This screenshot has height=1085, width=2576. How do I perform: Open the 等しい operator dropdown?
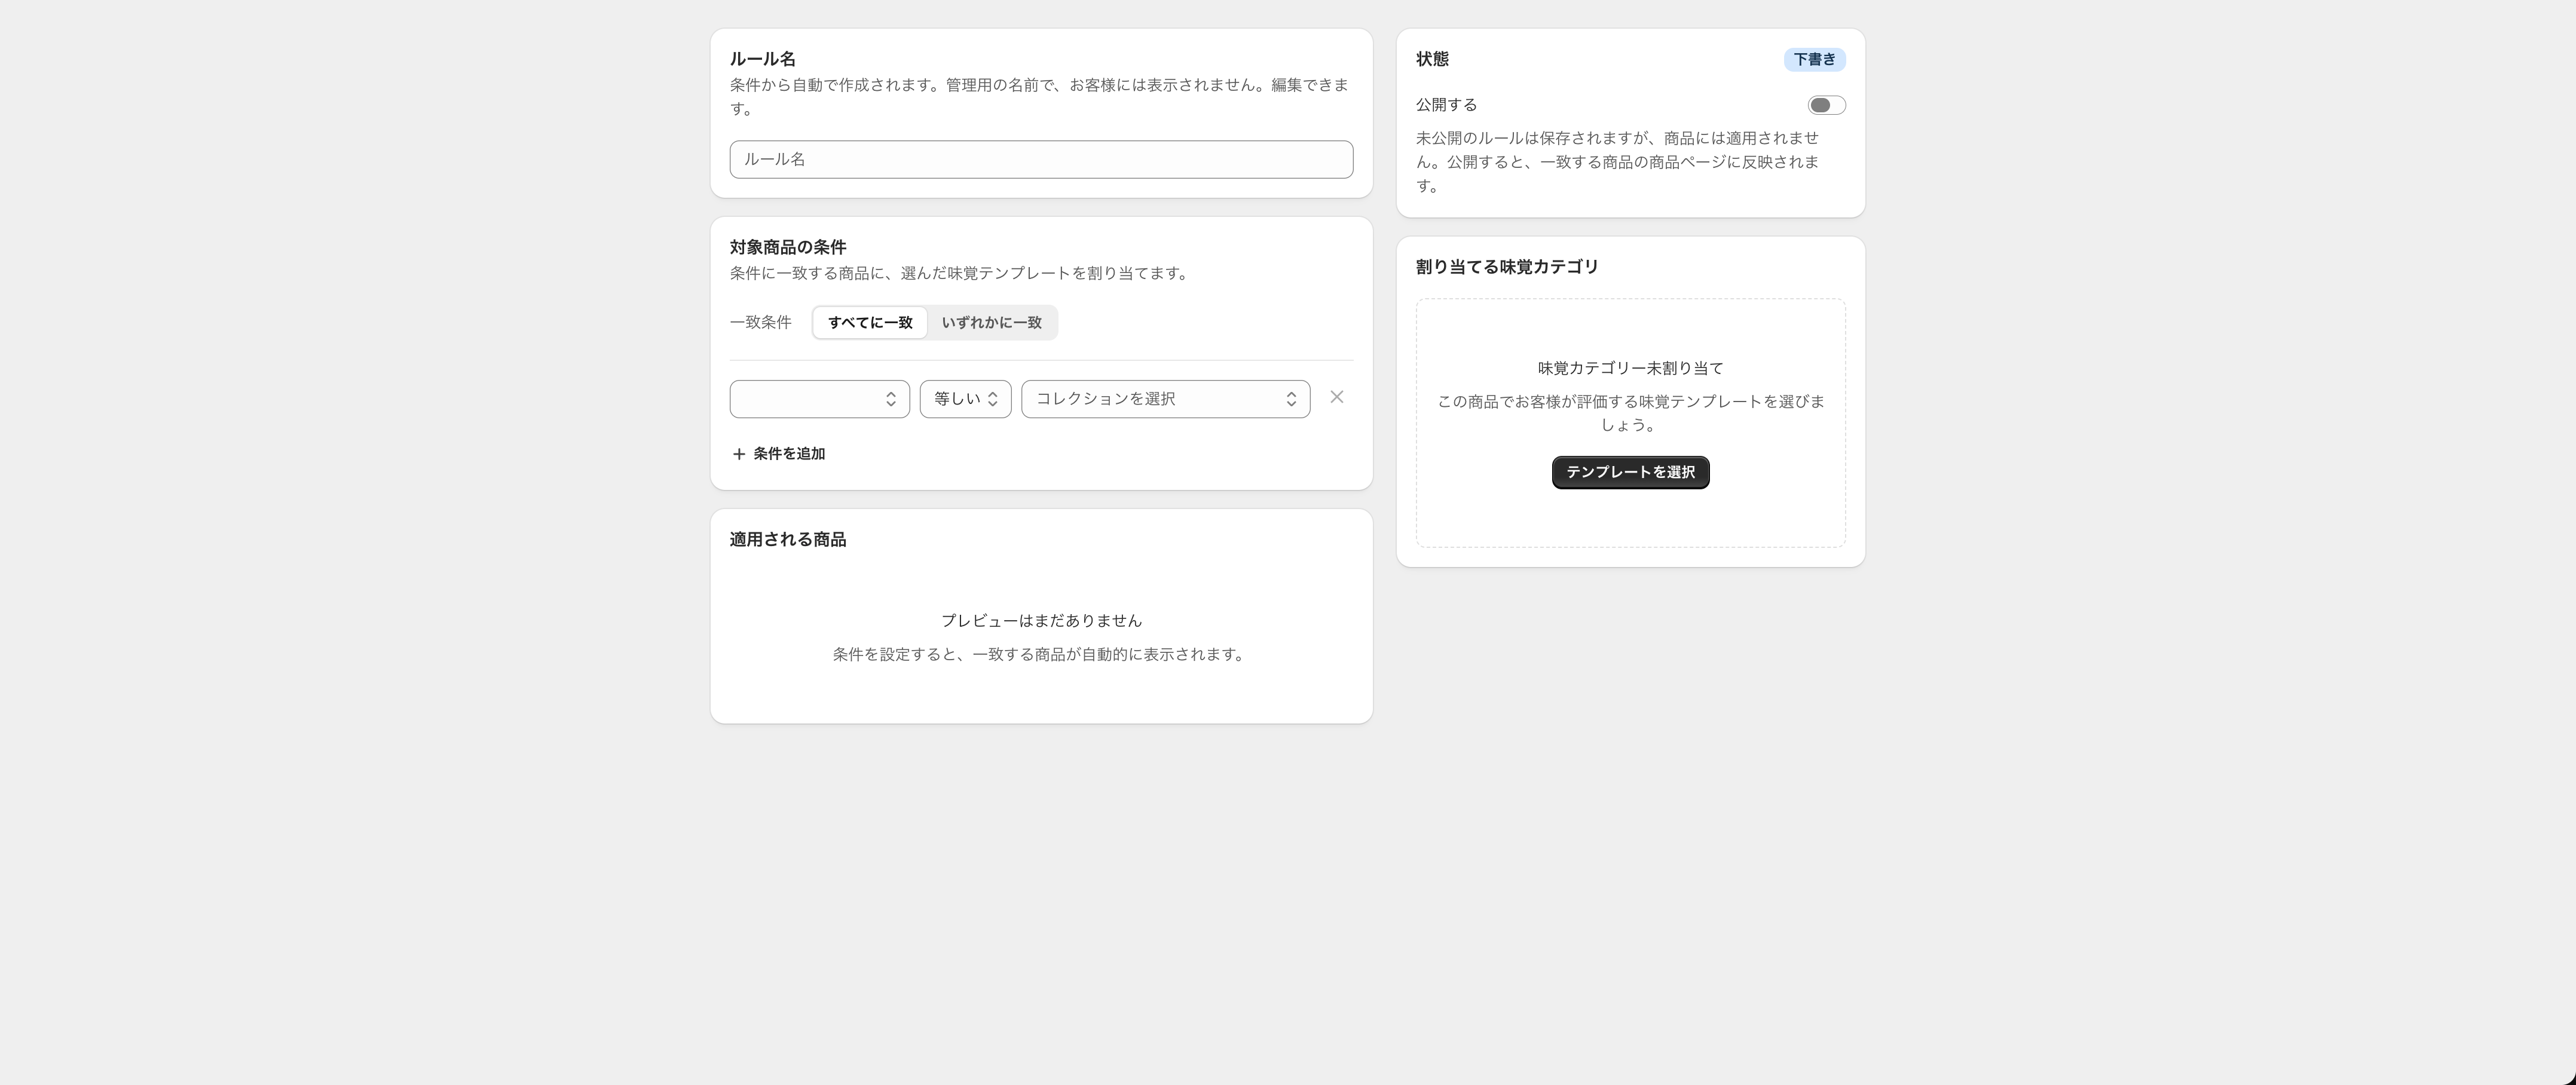click(x=965, y=399)
